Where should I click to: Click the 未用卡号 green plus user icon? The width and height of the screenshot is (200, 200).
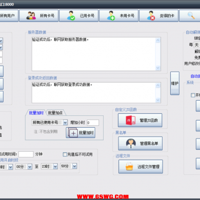111,15
